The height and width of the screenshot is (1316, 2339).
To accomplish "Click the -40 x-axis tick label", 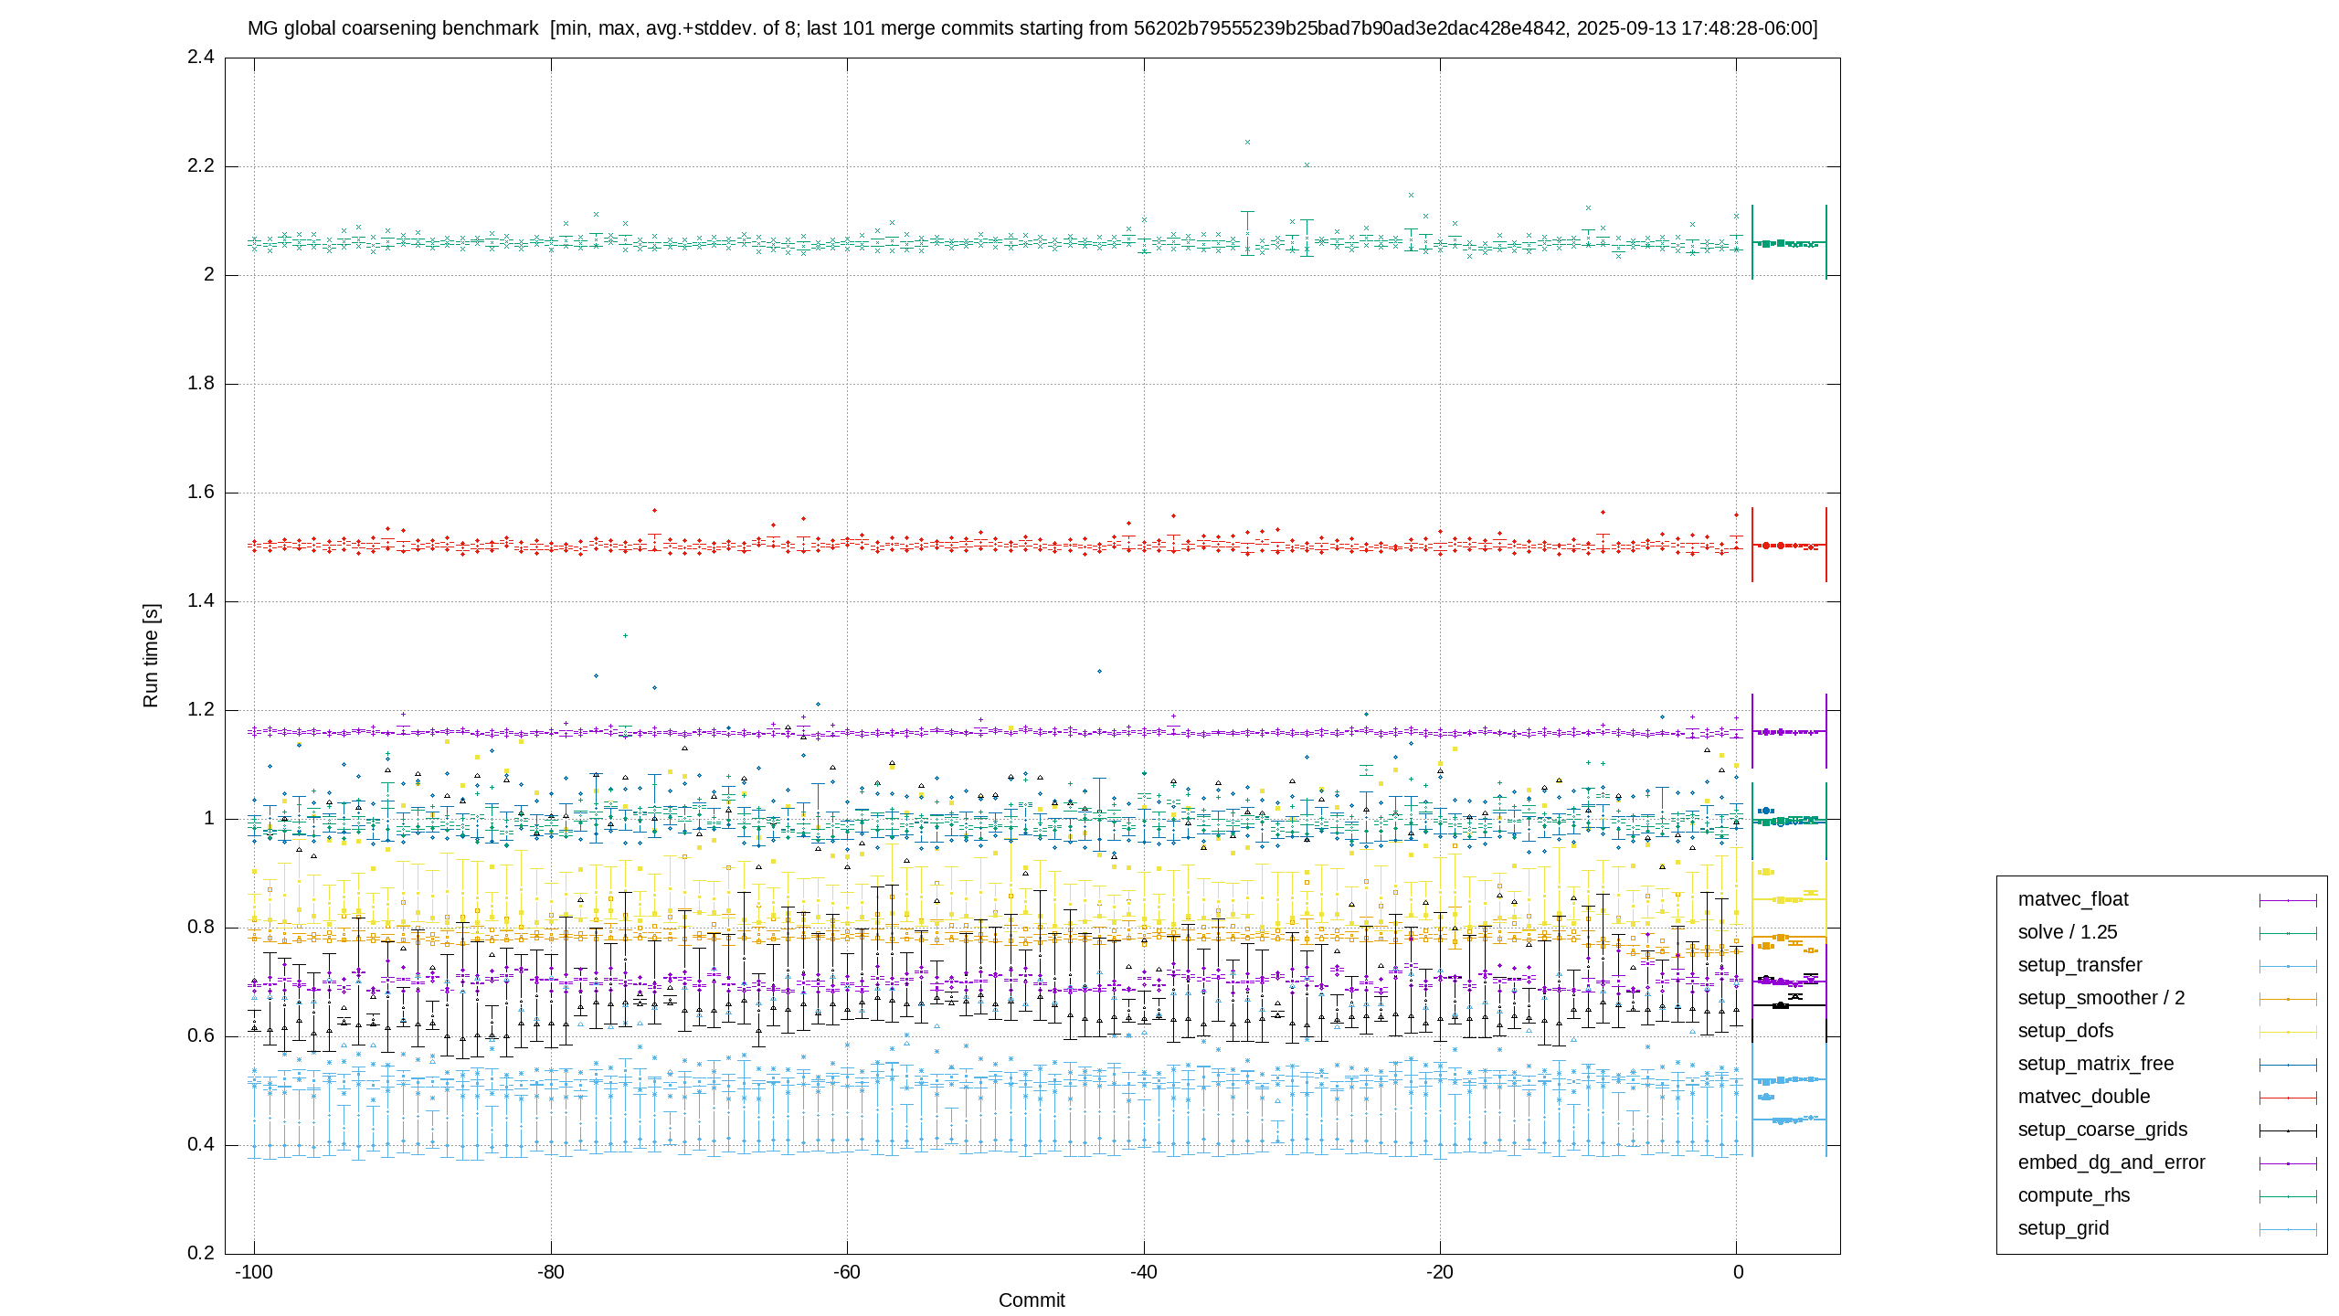I will point(1143,1272).
